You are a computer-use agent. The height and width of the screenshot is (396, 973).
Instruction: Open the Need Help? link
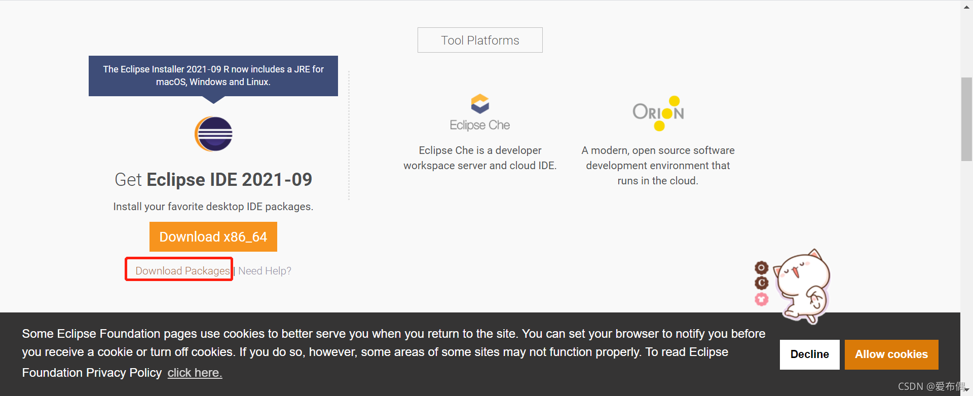coord(265,271)
